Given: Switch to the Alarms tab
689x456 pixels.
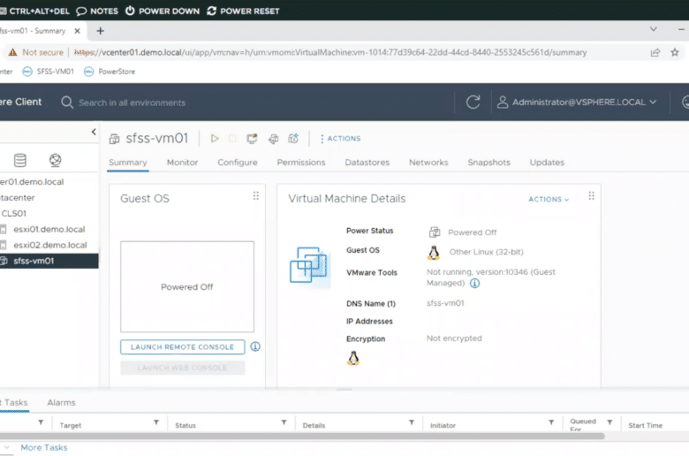Looking at the screenshot, I should point(61,402).
